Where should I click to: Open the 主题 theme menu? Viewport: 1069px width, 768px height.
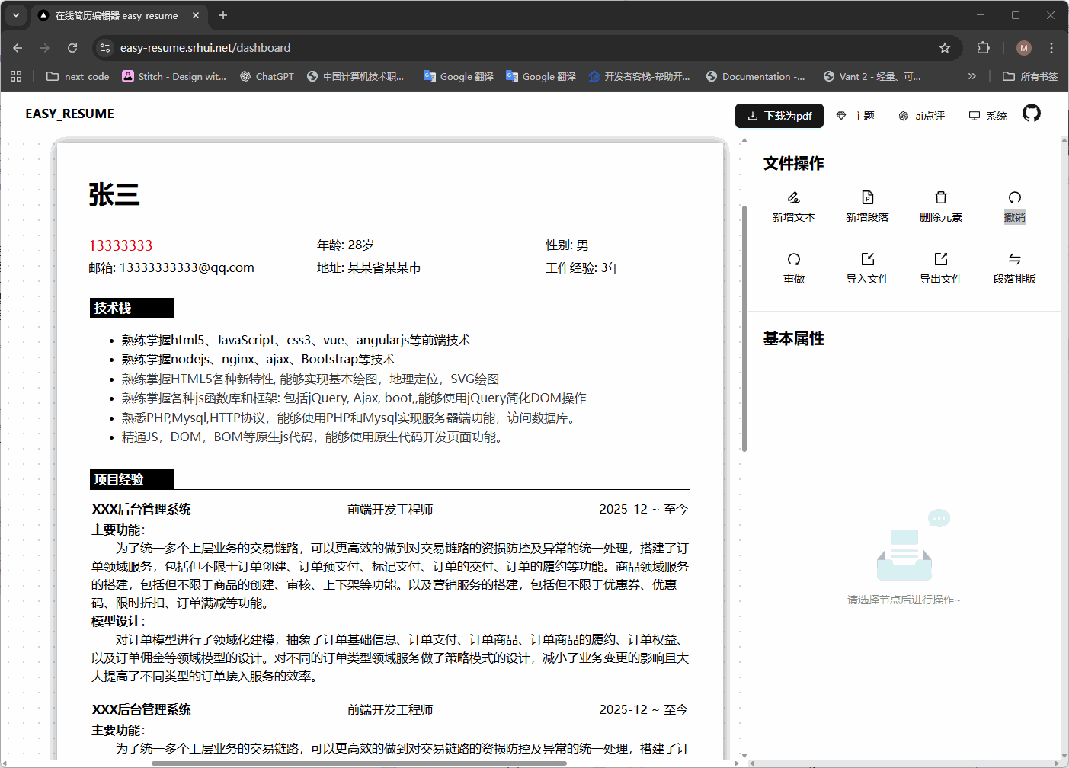click(x=855, y=116)
